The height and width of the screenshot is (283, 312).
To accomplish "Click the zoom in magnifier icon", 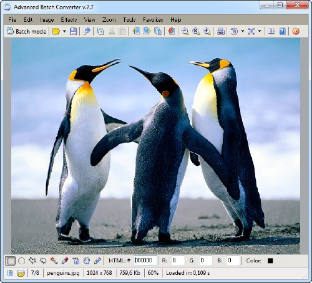I will click(207, 31).
